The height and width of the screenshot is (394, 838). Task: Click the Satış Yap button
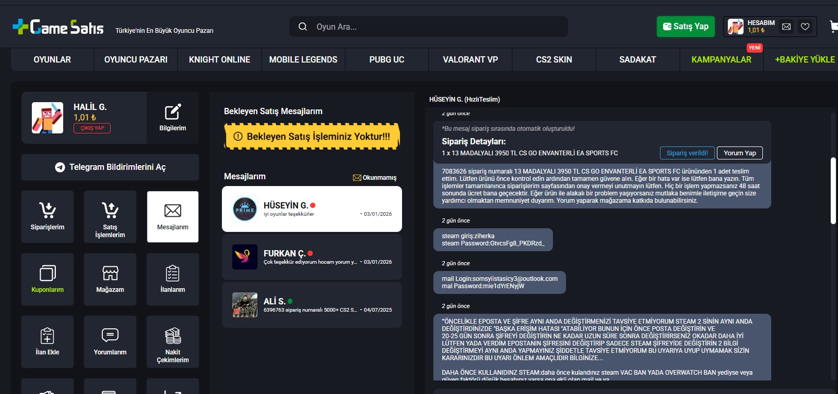point(686,27)
